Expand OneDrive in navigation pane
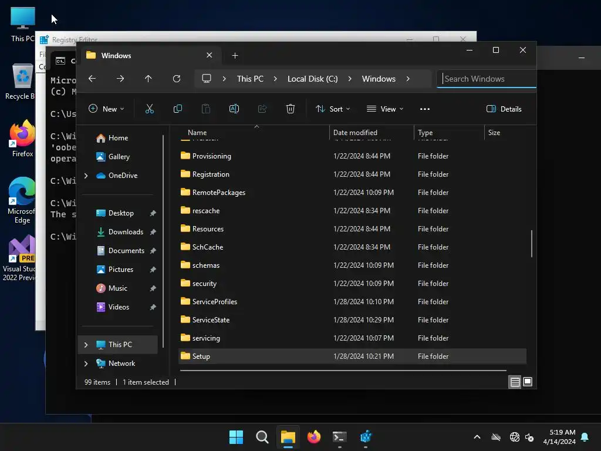Screen dimensions: 601x451 [86, 176]
